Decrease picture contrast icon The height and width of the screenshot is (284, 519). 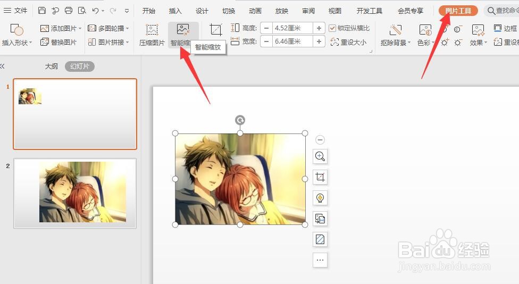click(457, 29)
